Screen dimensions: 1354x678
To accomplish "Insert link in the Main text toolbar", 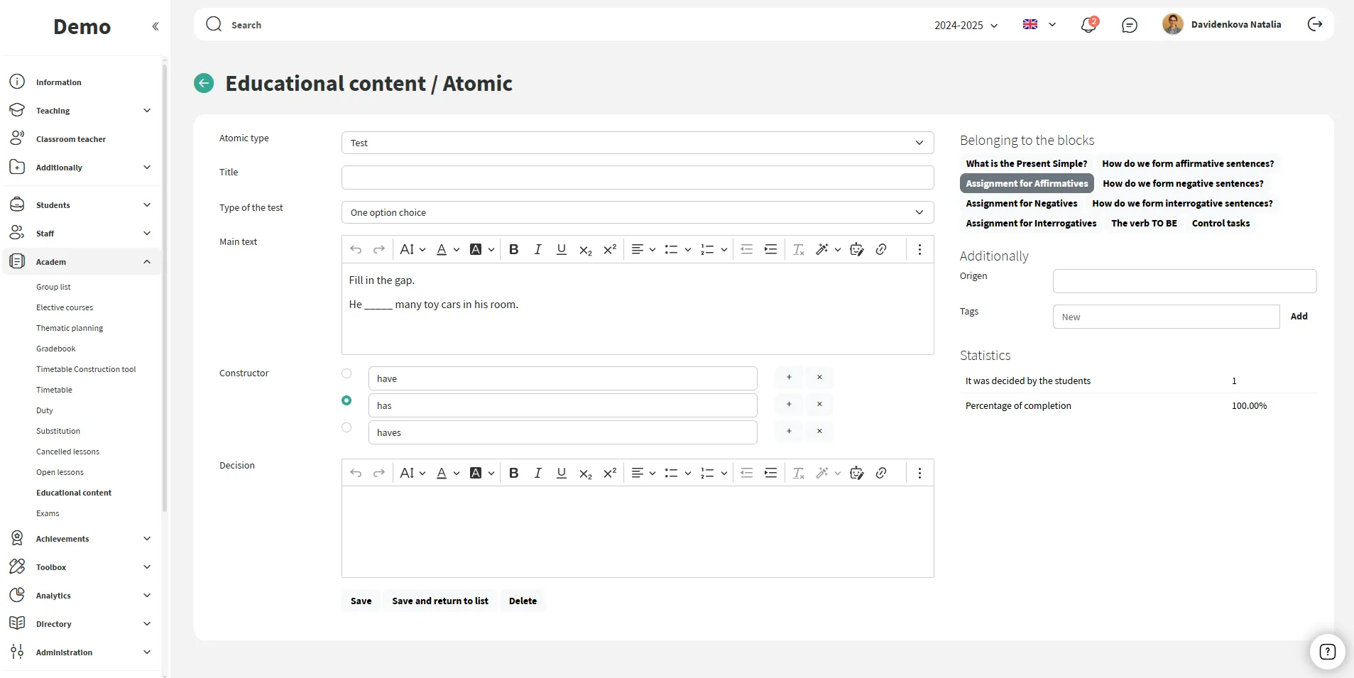I will point(881,249).
